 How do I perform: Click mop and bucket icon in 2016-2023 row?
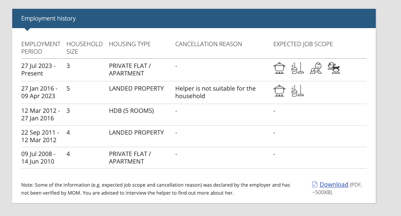point(297,91)
